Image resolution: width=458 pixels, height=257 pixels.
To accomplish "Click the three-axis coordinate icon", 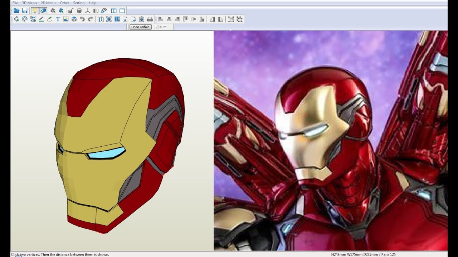I will pos(88,11).
